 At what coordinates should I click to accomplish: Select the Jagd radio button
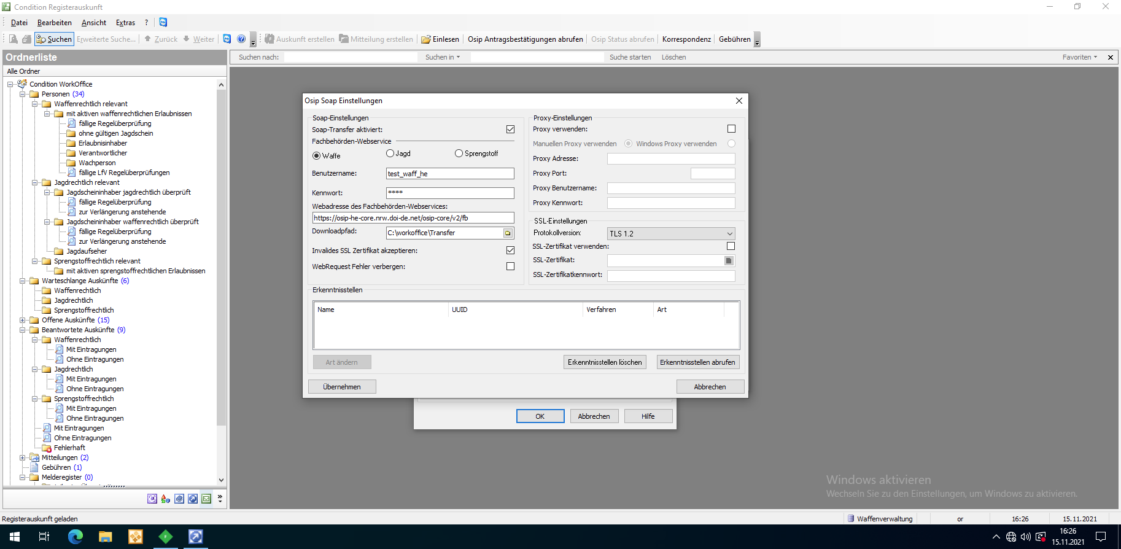point(390,154)
